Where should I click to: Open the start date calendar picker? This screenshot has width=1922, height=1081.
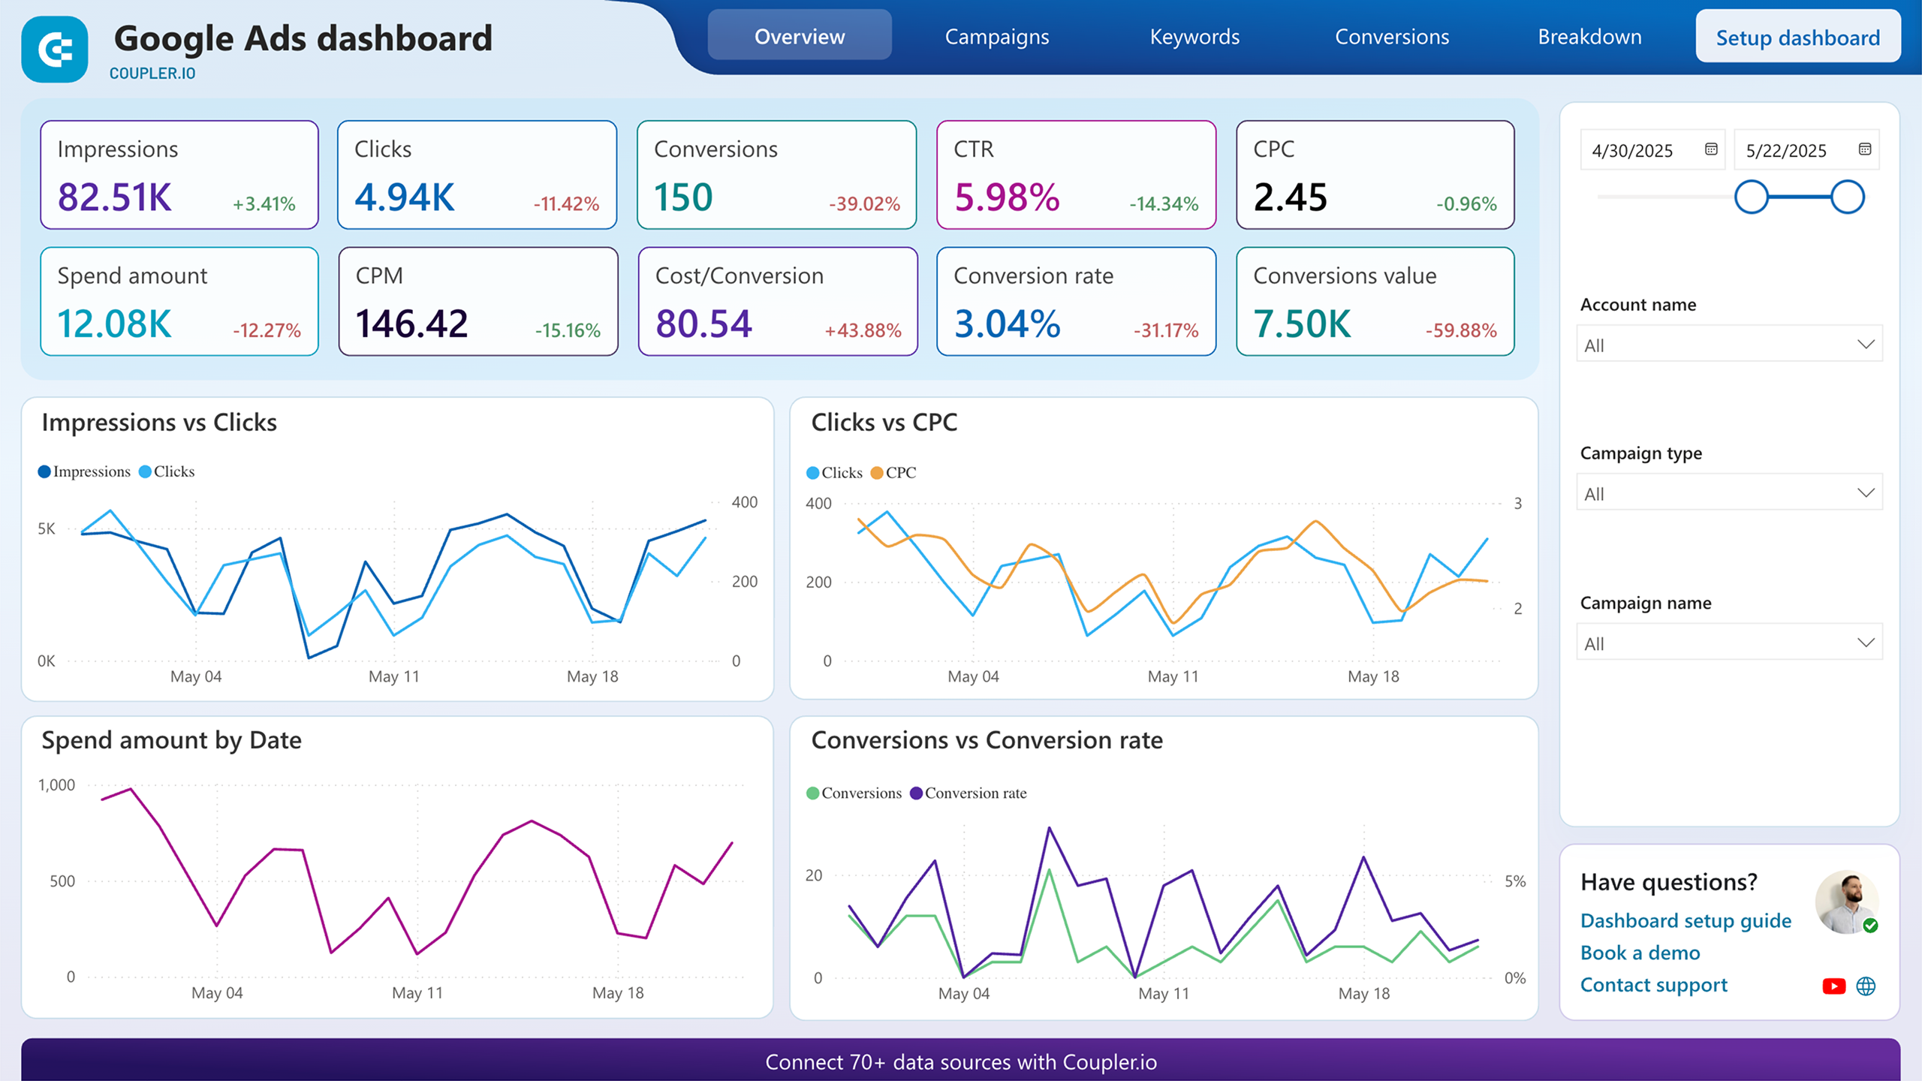click(x=1712, y=149)
